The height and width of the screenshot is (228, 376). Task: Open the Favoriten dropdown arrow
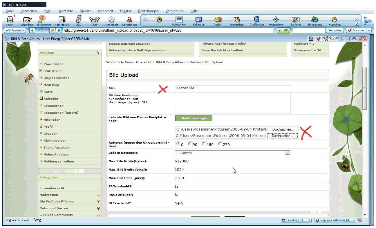click(x=369, y=30)
